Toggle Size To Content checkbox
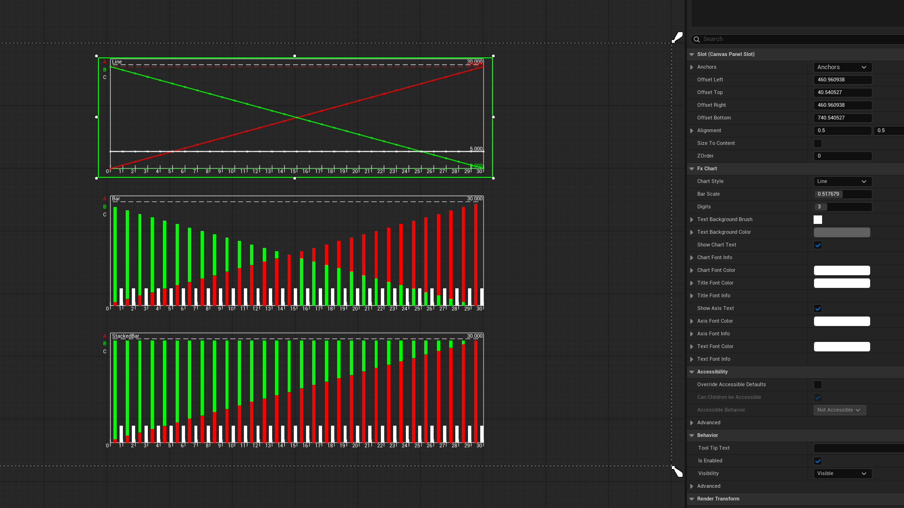Screen dimensions: 904x508 (x=818, y=143)
